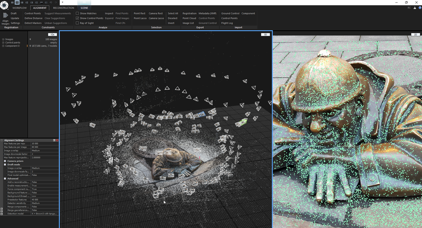Invert the current selection
The width and height of the screenshot is (422, 228).
171,23
